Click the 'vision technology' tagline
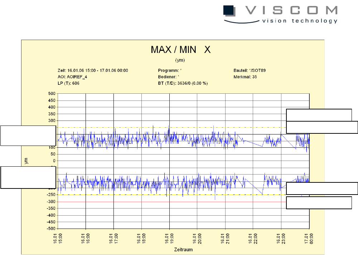358x255 pixels. coord(300,21)
